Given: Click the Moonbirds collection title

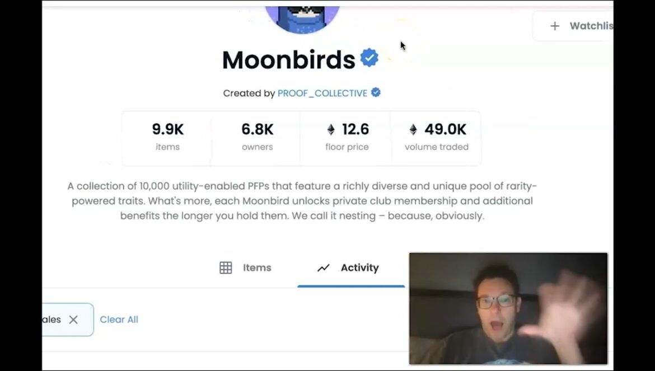Looking at the screenshot, I should (x=289, y=60).
